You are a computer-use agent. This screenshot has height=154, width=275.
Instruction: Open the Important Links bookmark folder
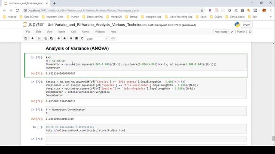52,17
